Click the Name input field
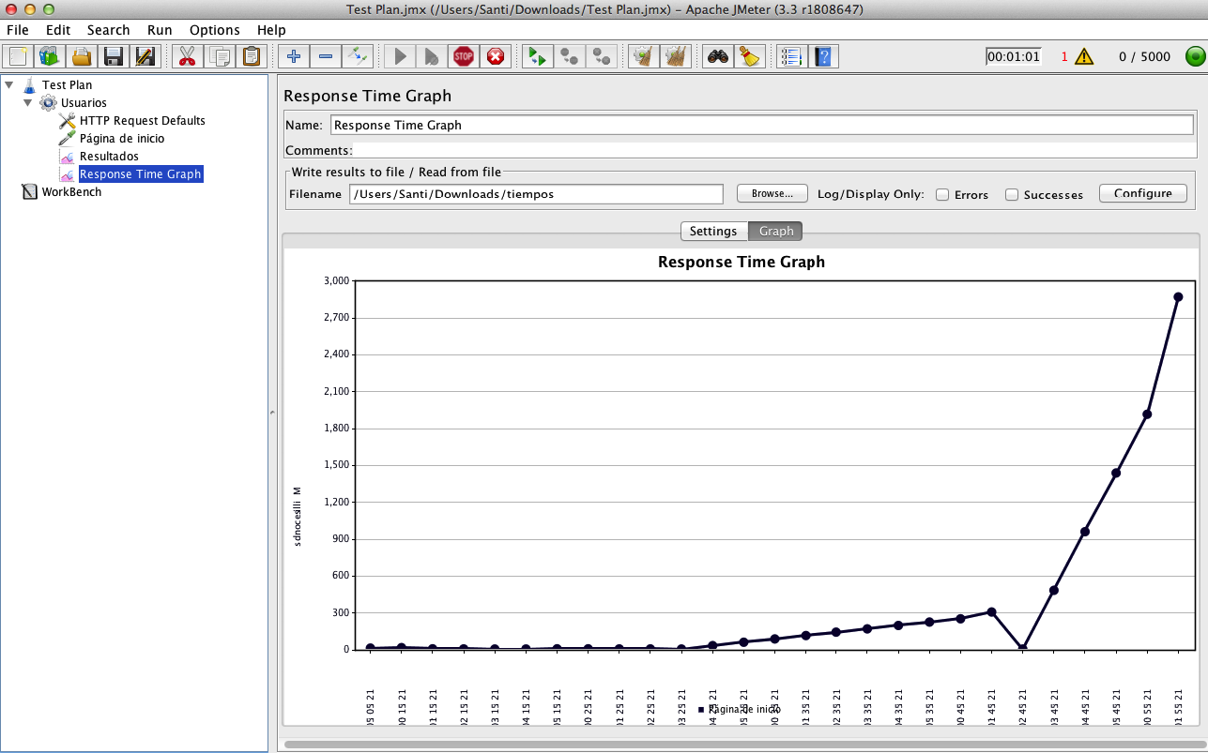The height and width of the screenshot is (753, 1208). click(x=763, y=125)
